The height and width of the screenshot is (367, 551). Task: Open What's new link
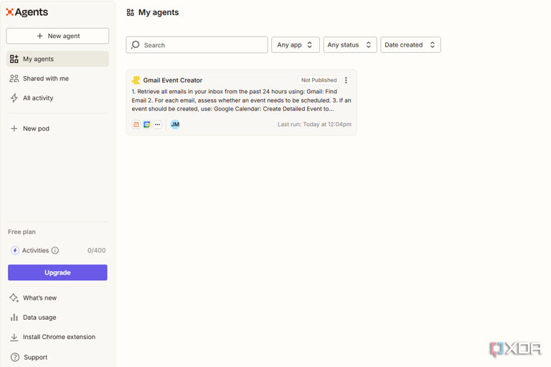(x=39, y=297)
